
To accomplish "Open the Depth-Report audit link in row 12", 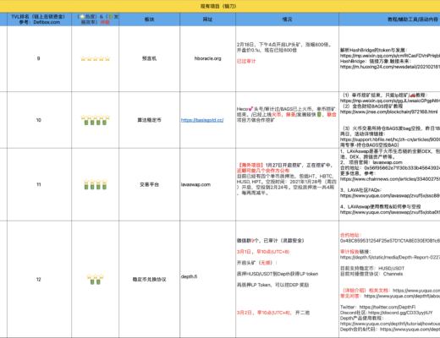I will [390, 257].
